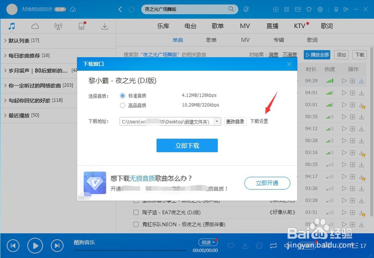Select 高品音质 radio option
374x258 pixels.
tap(123, 105)
